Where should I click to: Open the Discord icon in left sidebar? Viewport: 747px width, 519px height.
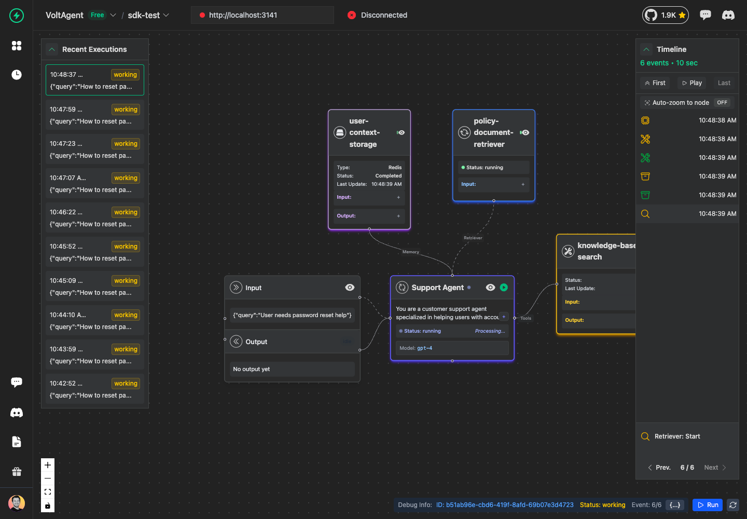pos(17,413)
